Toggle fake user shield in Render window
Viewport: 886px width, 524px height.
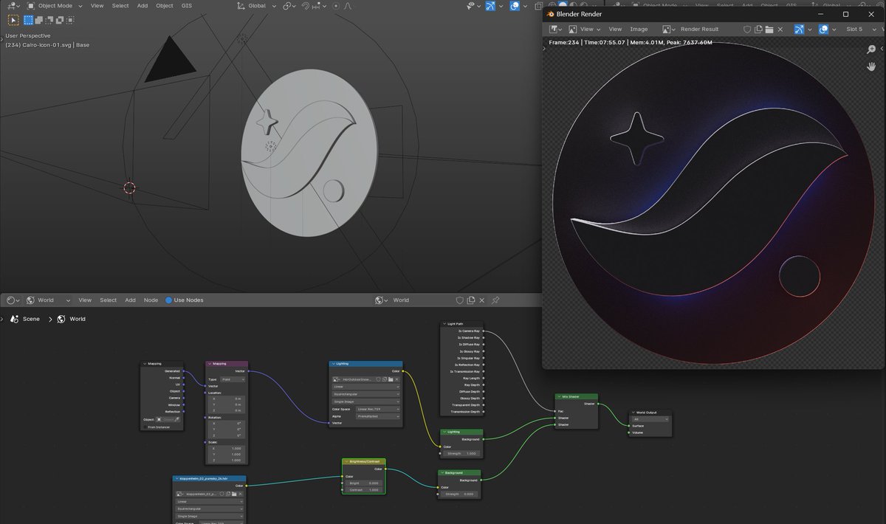747,30
